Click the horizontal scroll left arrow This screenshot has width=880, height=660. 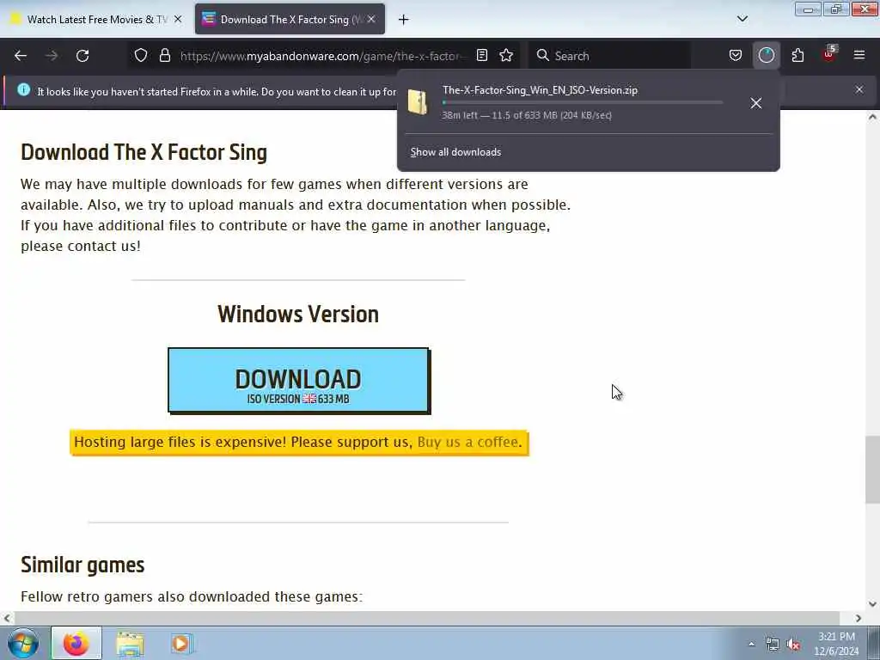[x=7, y=618]
